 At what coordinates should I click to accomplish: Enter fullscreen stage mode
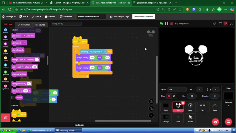pos(232,24)
